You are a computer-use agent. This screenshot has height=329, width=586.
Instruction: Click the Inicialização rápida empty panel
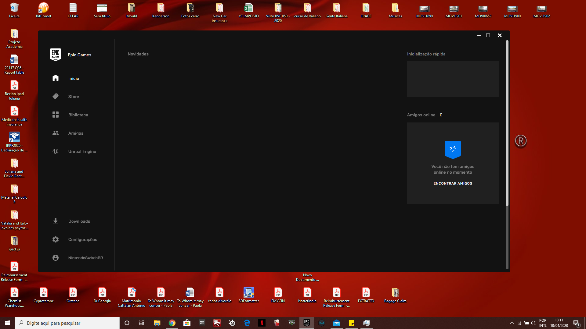[x=453, y=79]
